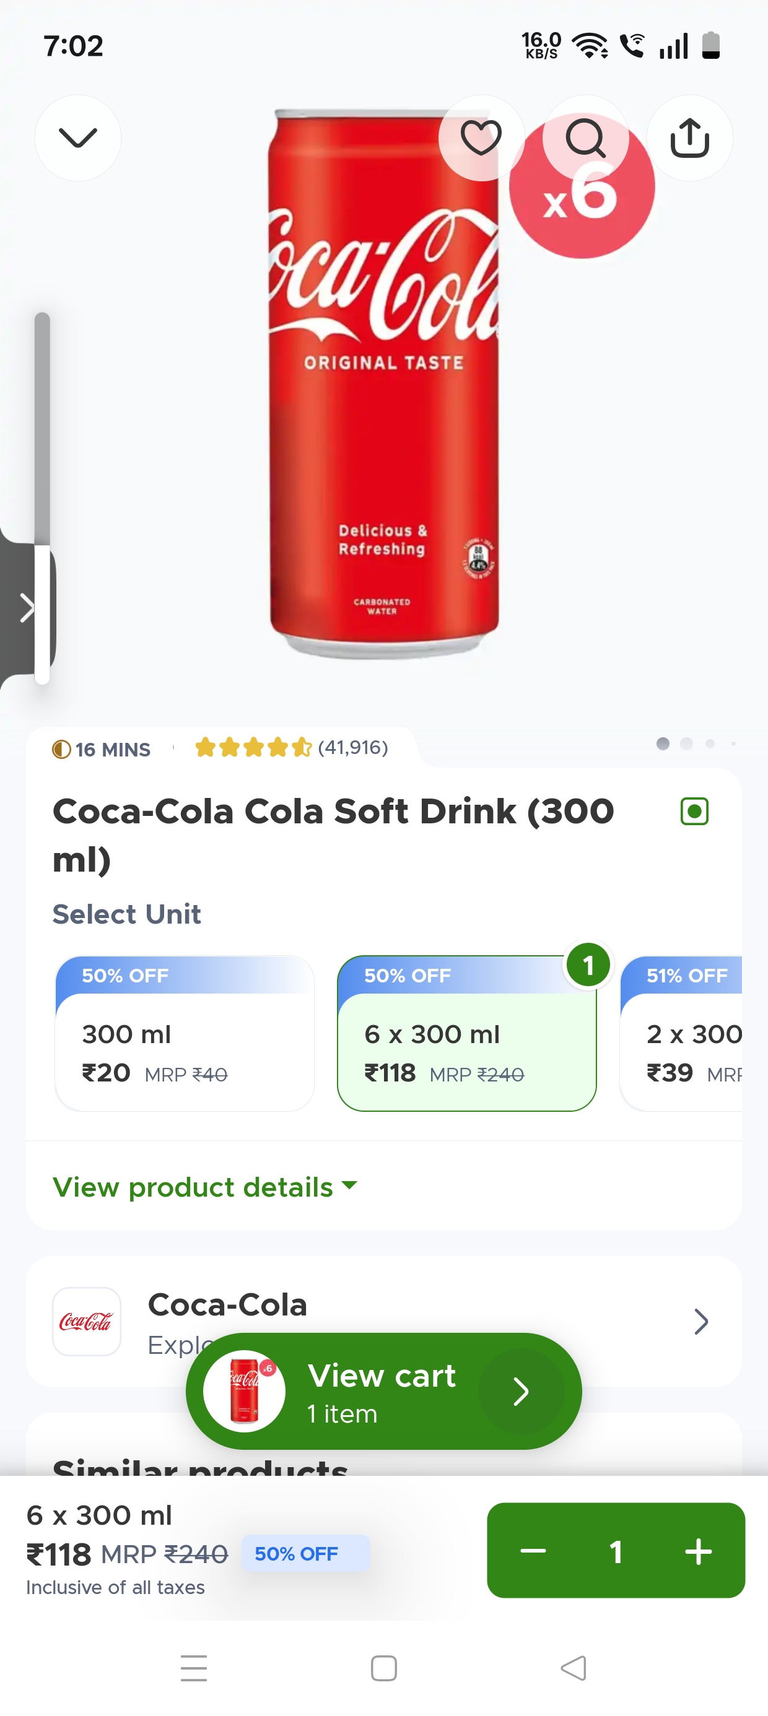
Task: Tap Android back navigation icon
Action: (x=574, y=1668)
